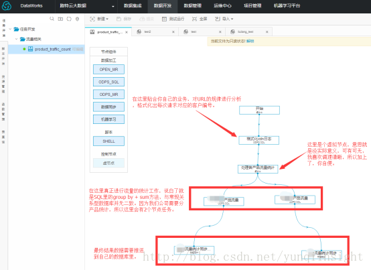Click the 当前文件为只读状态 notice text
The height and width of the screenshot is (270, 371).
228,41
